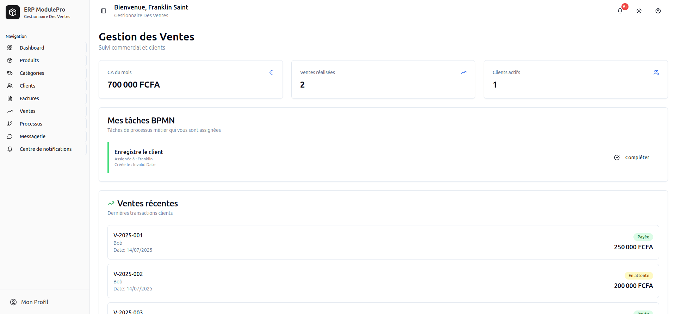Open Clients in the navigation
675x314 pixels.
click(x=27, y=86)
